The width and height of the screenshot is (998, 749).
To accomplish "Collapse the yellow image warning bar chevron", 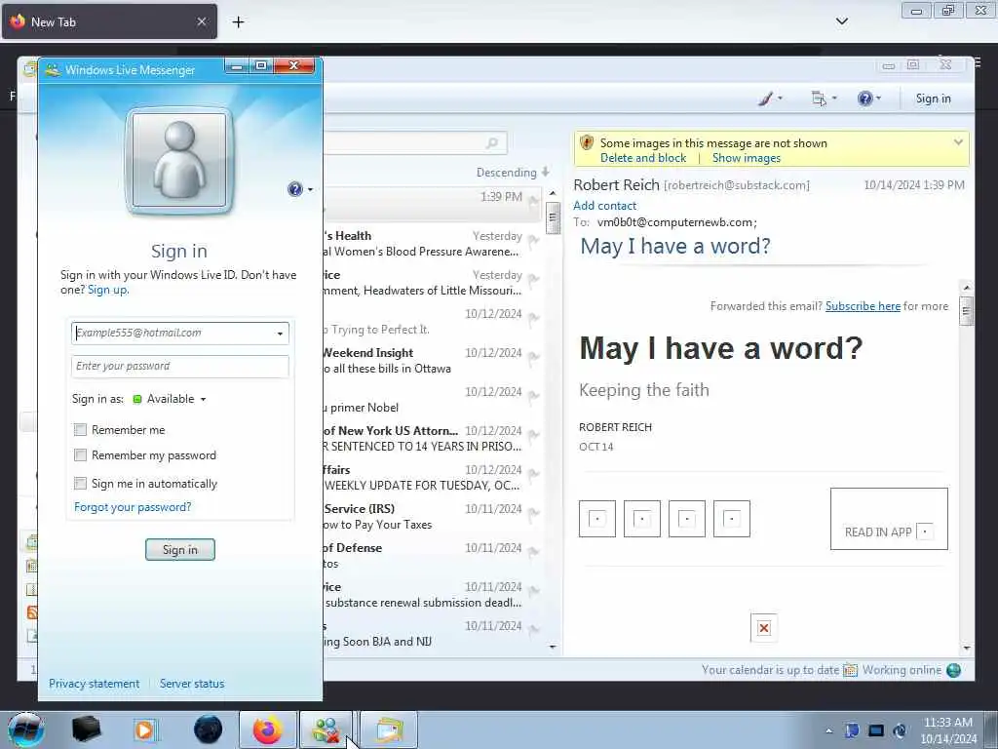I will pos(958,142).
